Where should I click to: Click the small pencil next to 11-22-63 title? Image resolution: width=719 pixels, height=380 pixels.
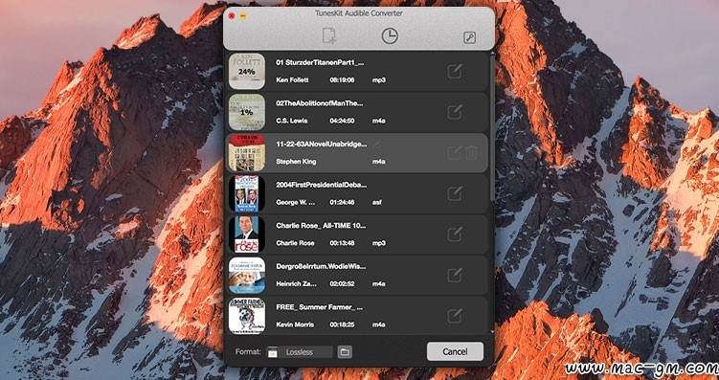point(376,144)
